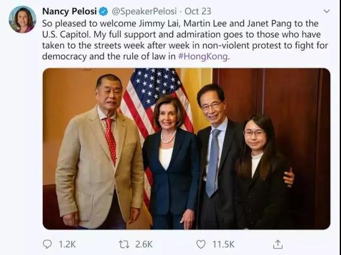Click the retweet arrows icon
The image size is (341, 255).
pyautogui.click(x=124, y=244)
